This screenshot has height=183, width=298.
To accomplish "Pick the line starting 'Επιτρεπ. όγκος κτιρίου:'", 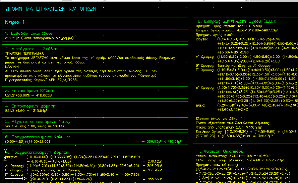I will tap(237, 30).
